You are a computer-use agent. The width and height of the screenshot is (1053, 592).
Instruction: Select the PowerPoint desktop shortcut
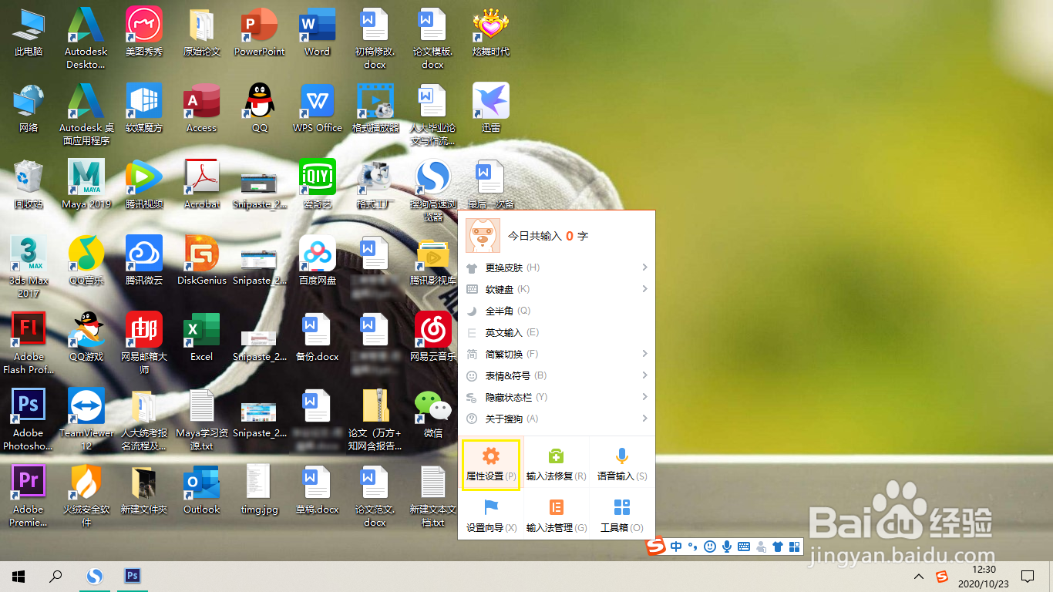260,33
